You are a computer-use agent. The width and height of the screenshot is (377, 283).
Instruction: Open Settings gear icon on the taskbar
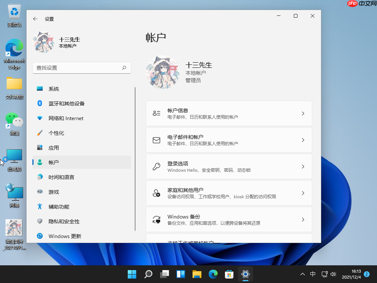click(x=245, y=274)
